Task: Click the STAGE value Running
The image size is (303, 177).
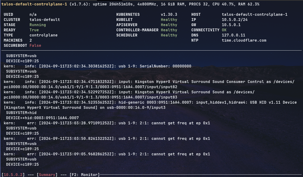Action: coord(38,25)
